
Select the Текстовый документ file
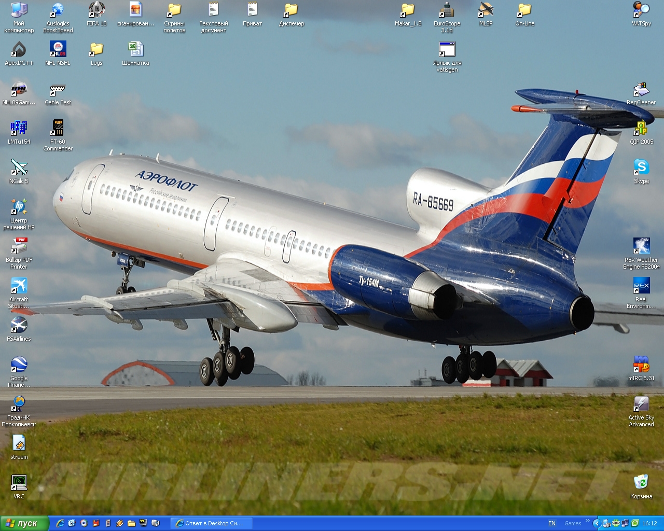coord(214,18)
